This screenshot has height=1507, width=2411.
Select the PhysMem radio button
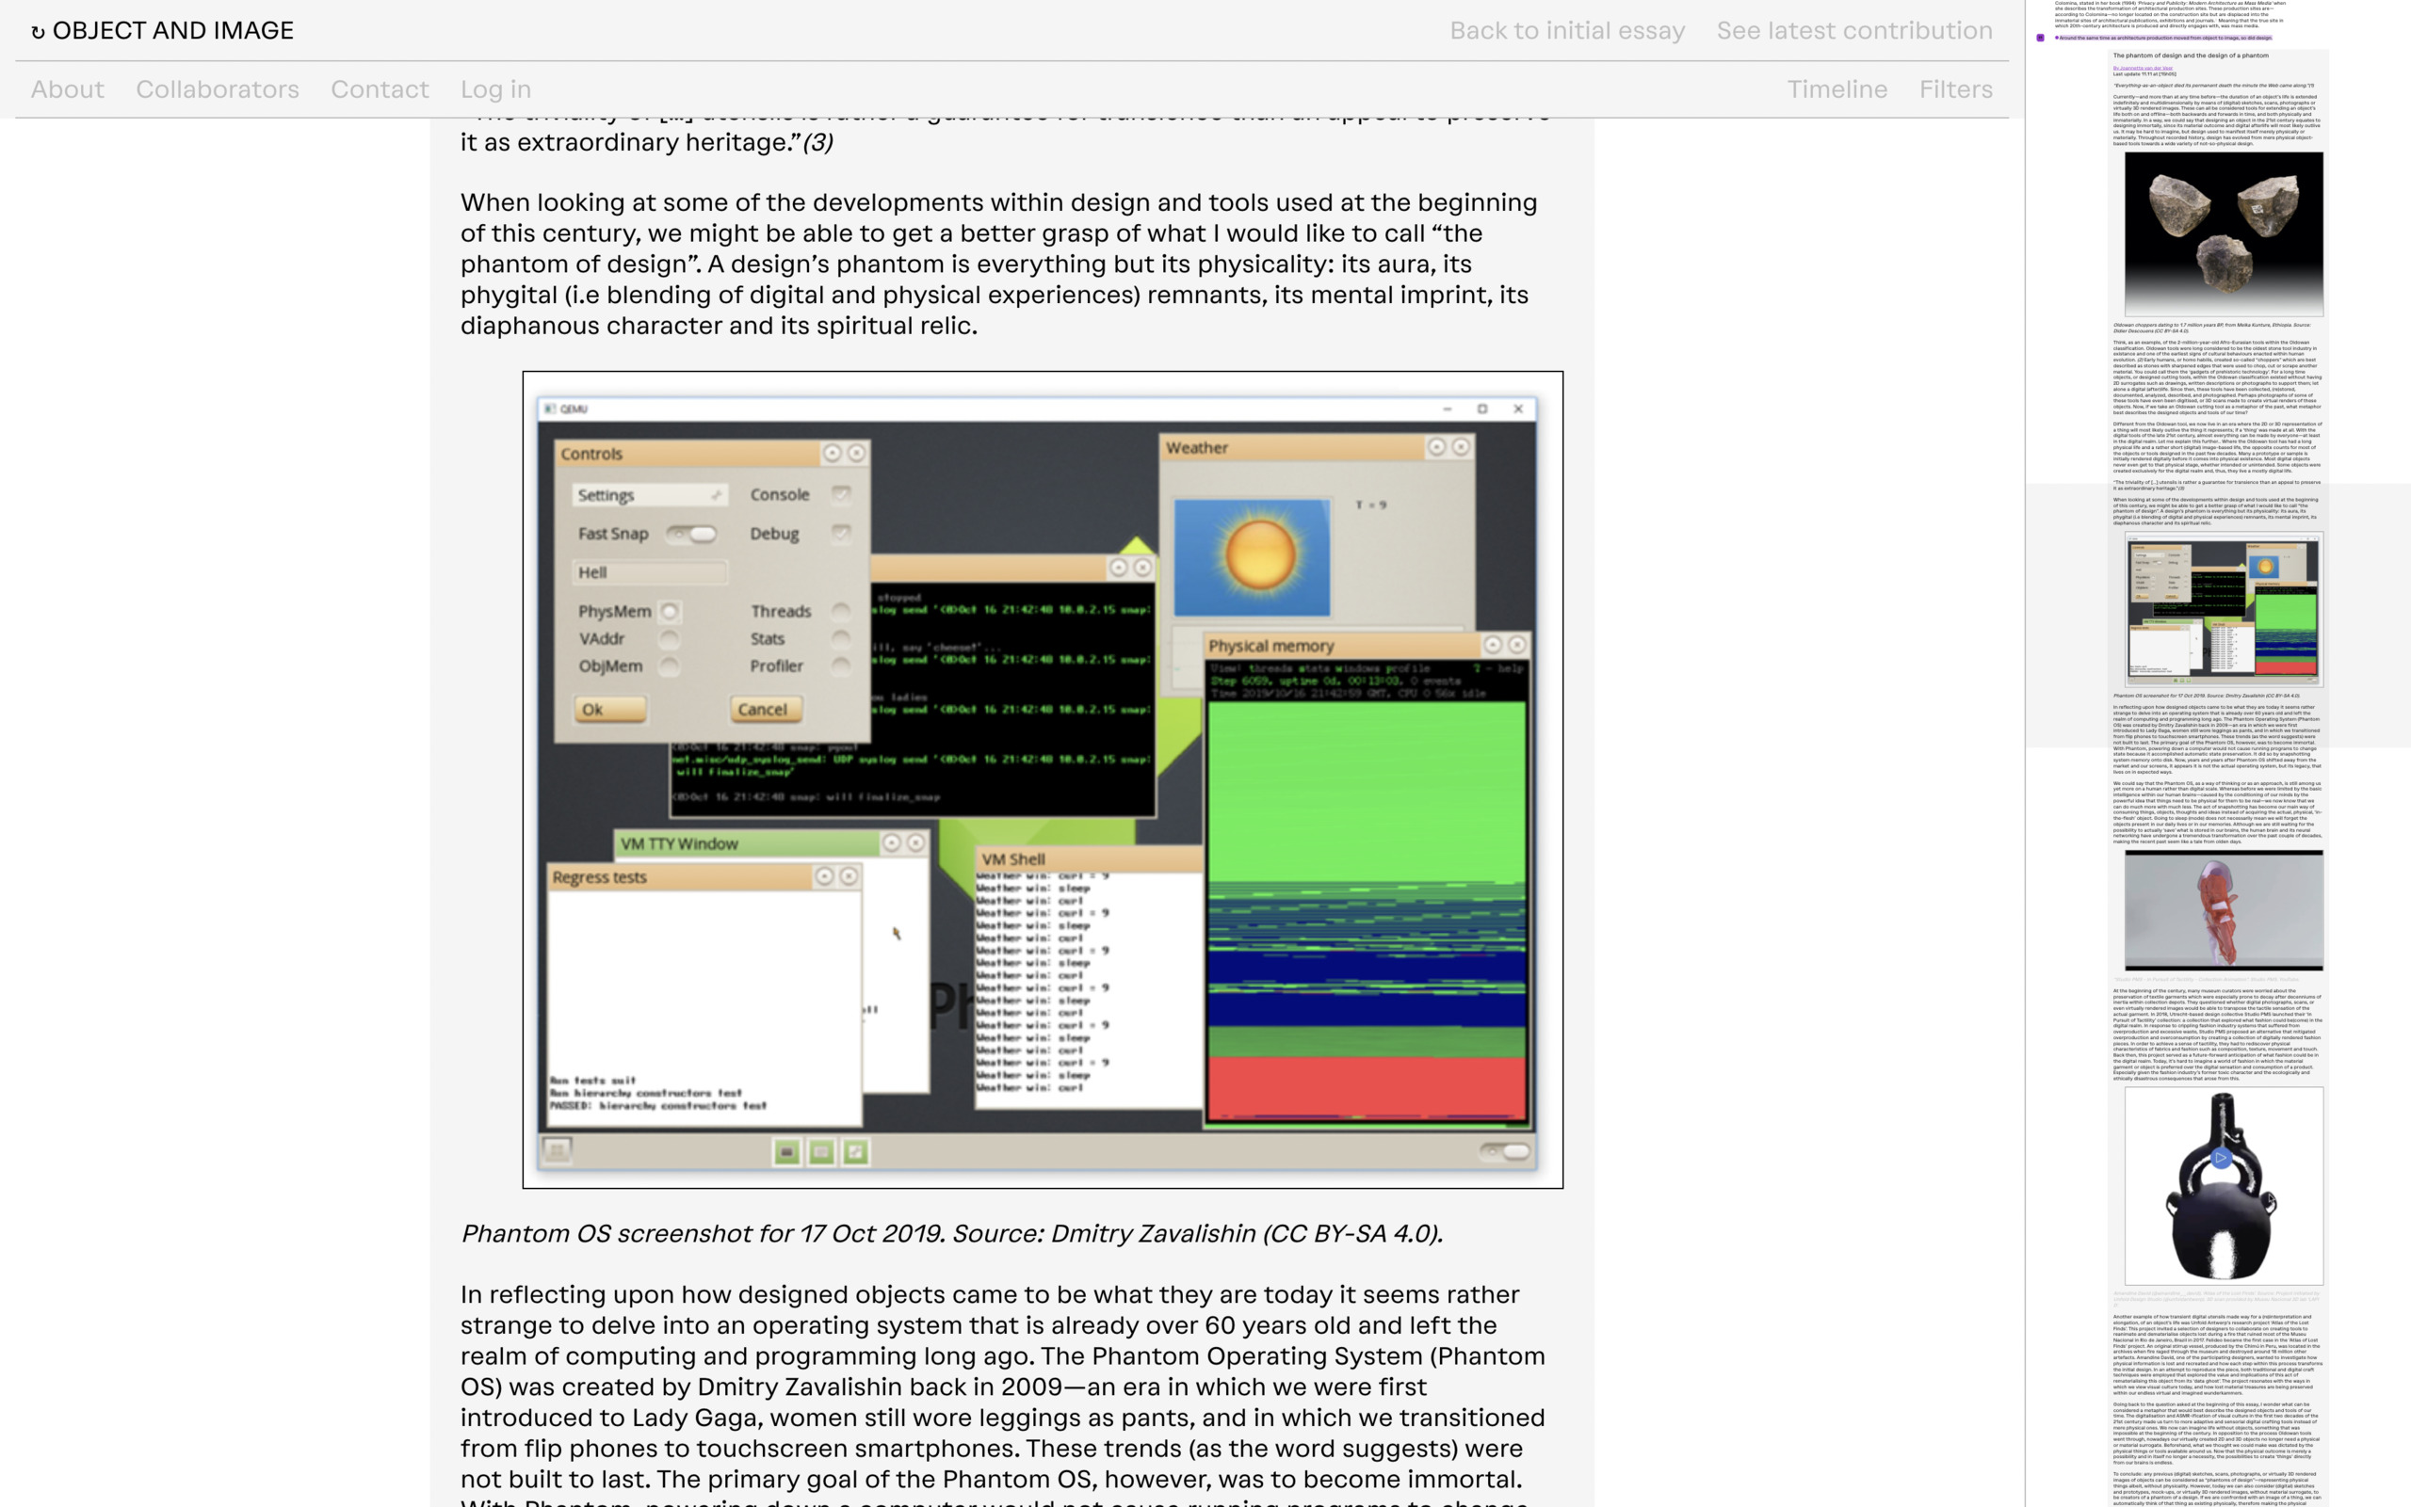[x=669, y=611]
